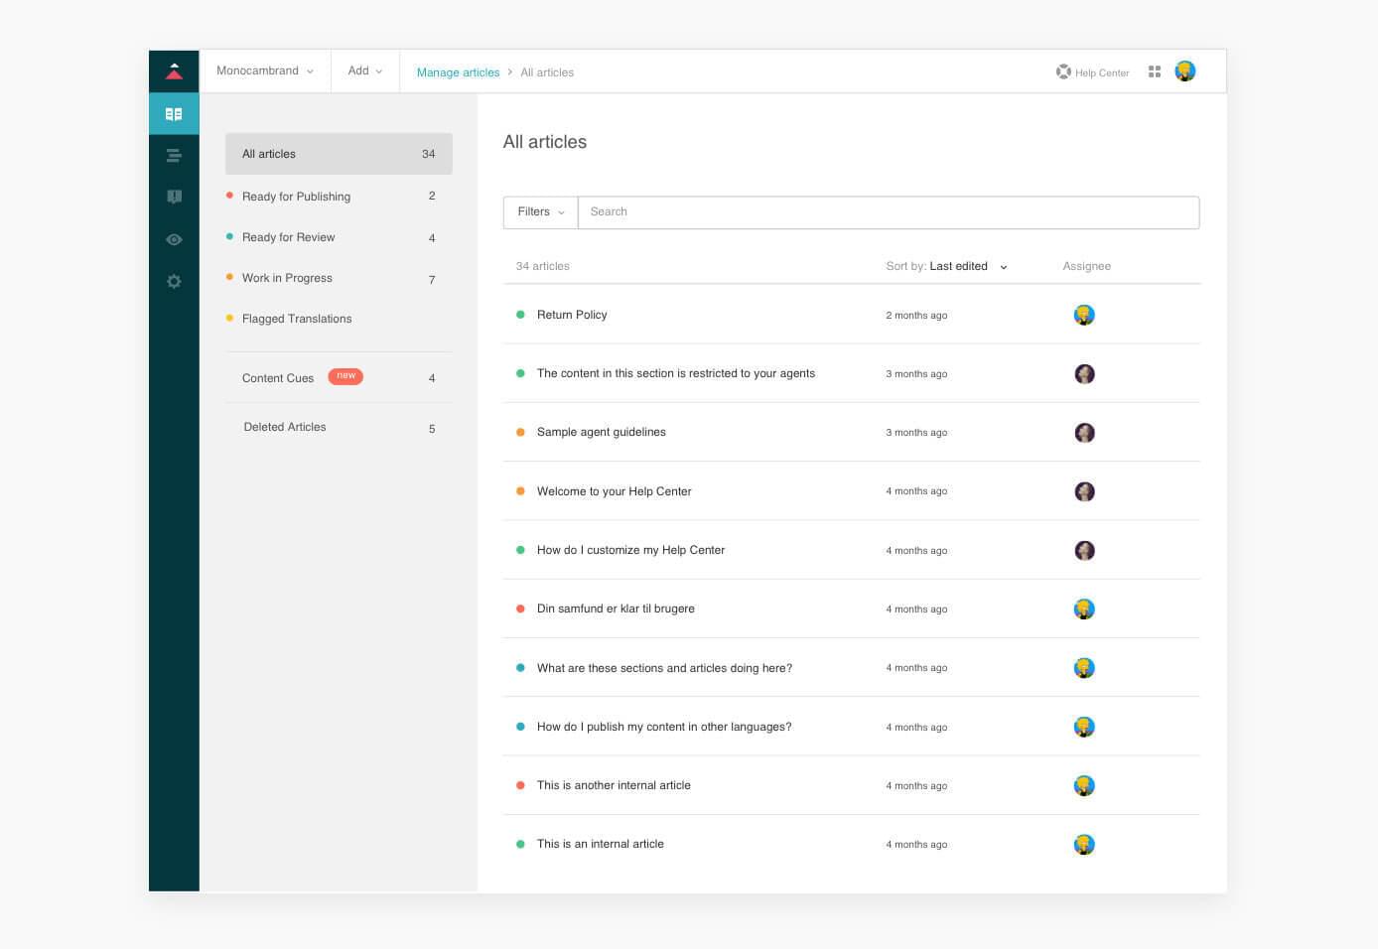
Task: Click assignee avatar for This is another internal article
Action: pyautogui.click(x=1084, y=785)
